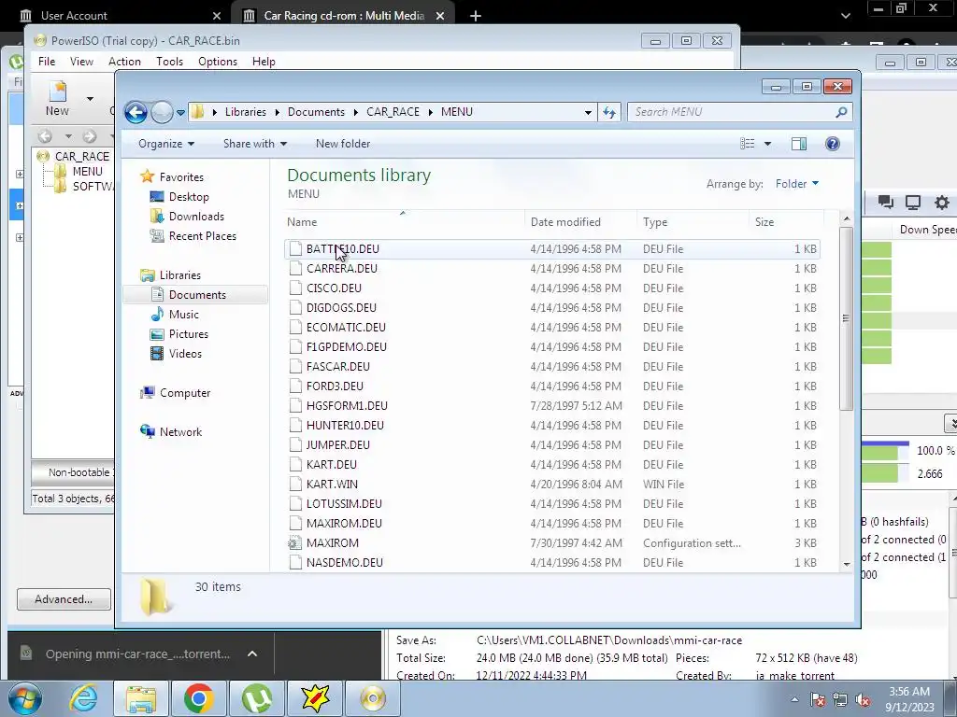Open Music library in sidebar
The image size is (957, 717).
tap(184, 315)
